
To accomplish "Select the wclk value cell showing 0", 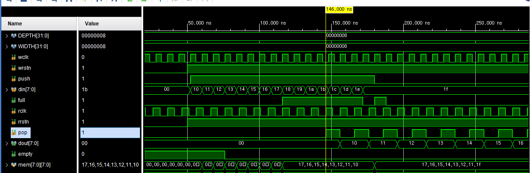I will [x=110, y=57].
